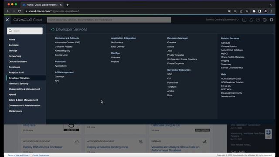Open the help question mark icon
279x157 pixels.
258,20
